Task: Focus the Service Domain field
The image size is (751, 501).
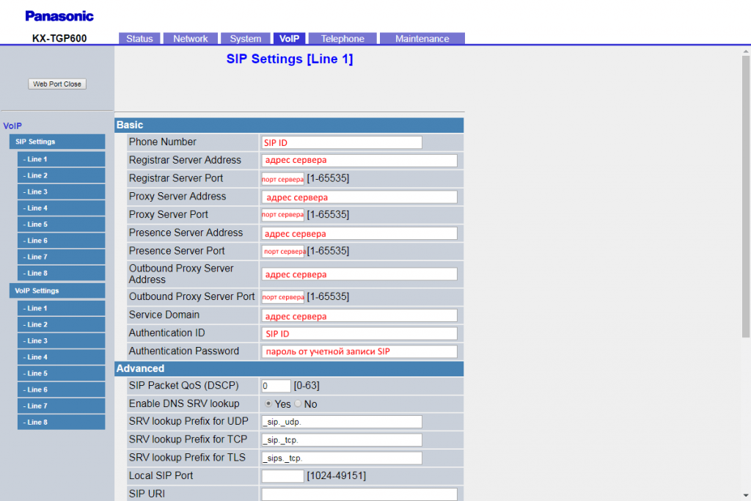Action: click(x=359, y=315)
